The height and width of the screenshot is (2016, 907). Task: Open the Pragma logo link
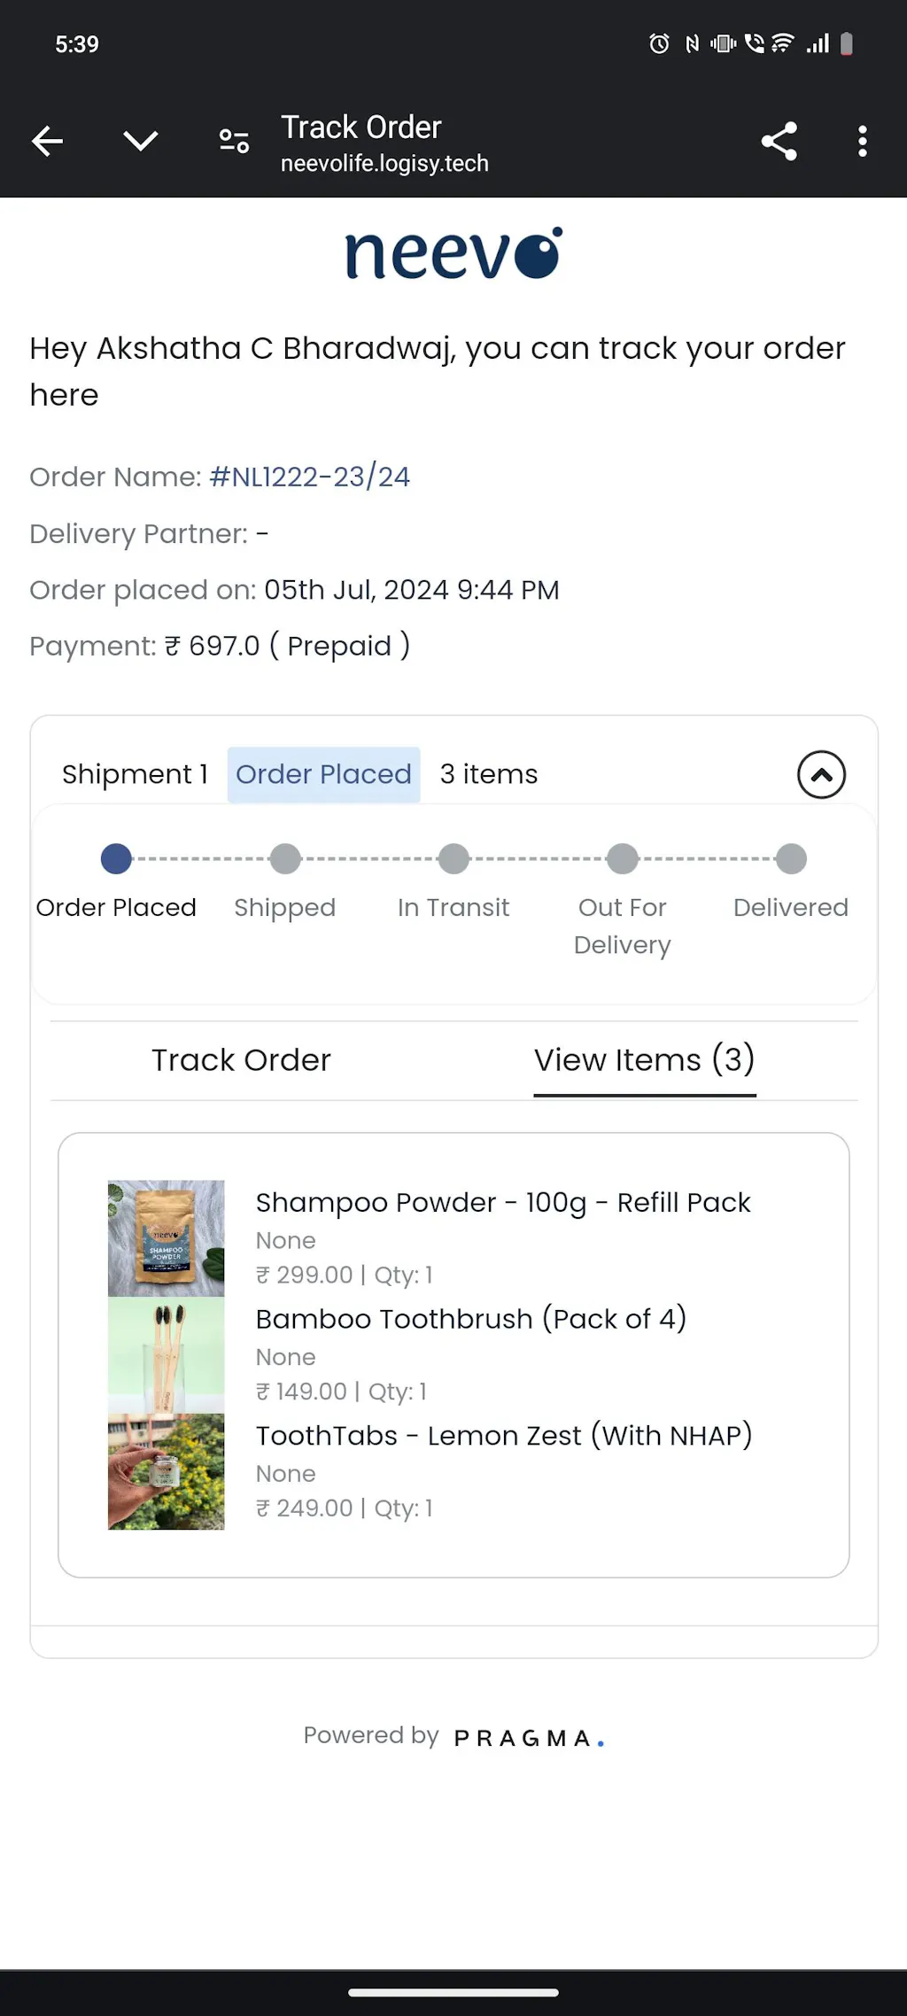528,1738
